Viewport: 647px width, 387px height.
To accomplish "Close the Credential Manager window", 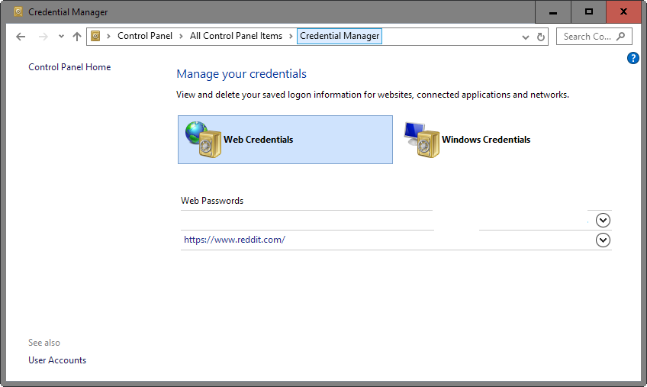I will [x=623, y=12].
